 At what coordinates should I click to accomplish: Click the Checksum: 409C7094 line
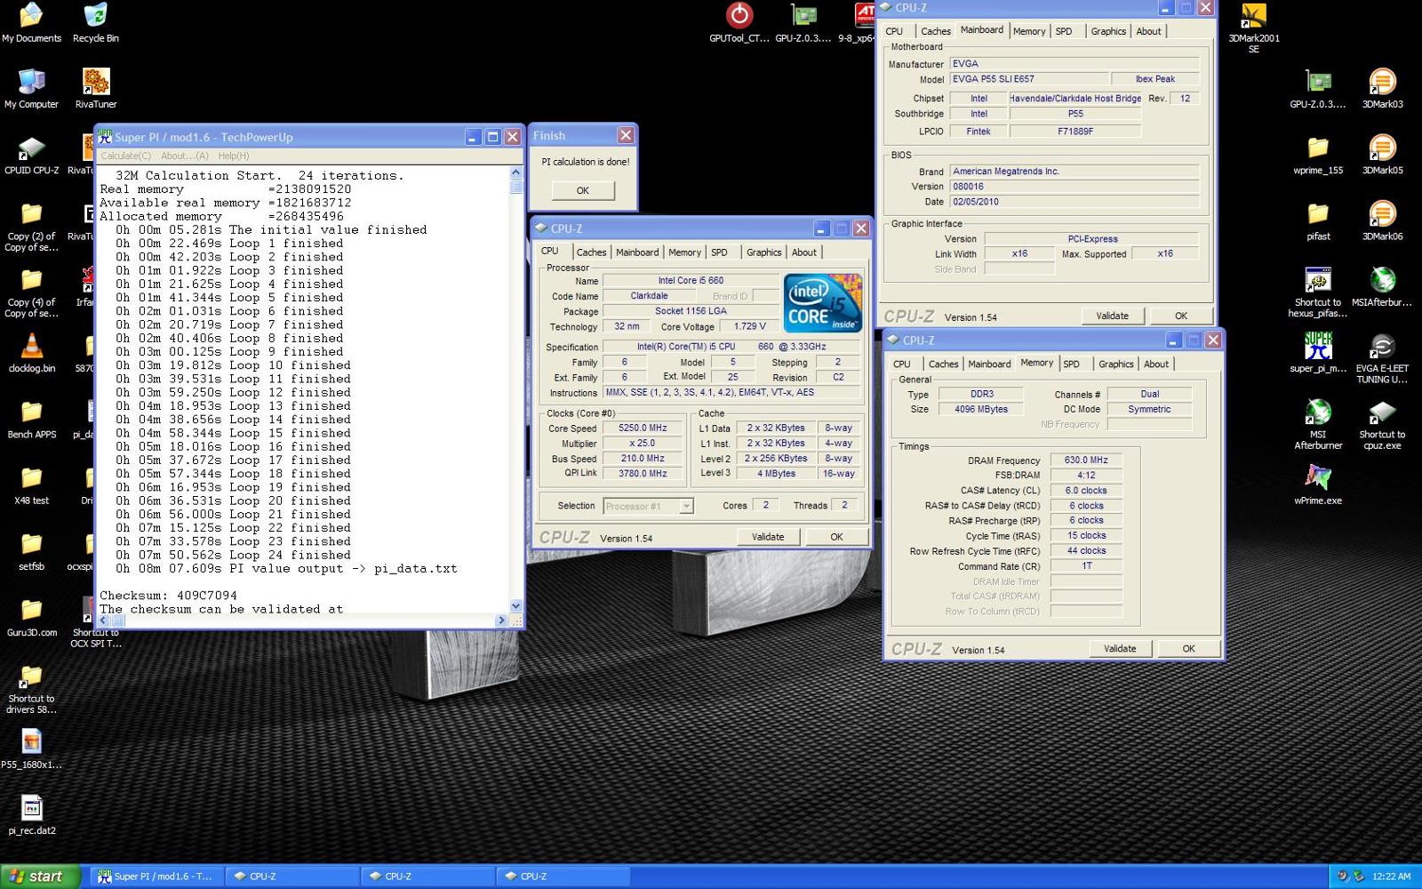[168, 596]
